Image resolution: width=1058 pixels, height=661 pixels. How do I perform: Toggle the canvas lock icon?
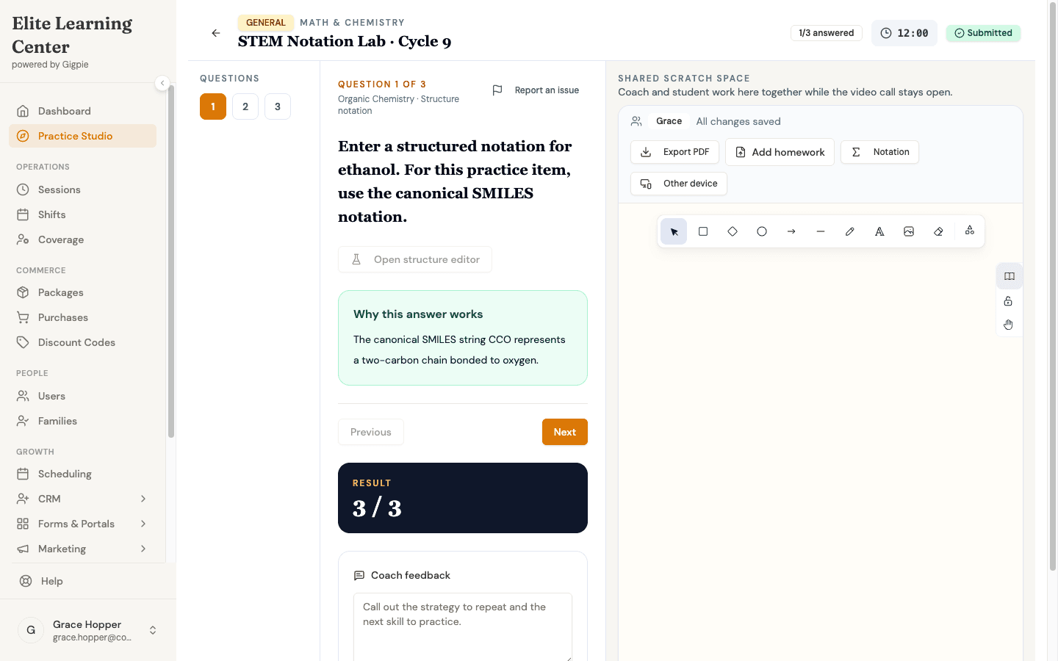tap(1008, 301)
